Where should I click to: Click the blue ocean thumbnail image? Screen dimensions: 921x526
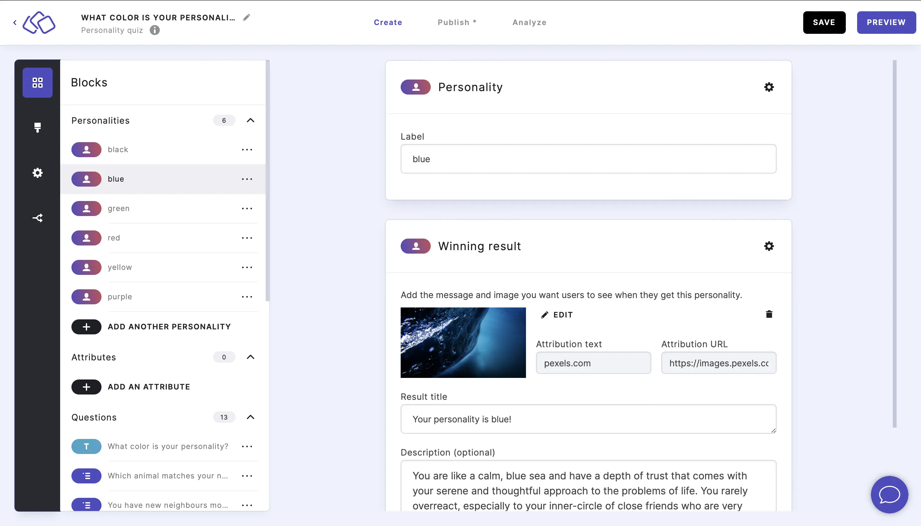[x=463, y=342]
